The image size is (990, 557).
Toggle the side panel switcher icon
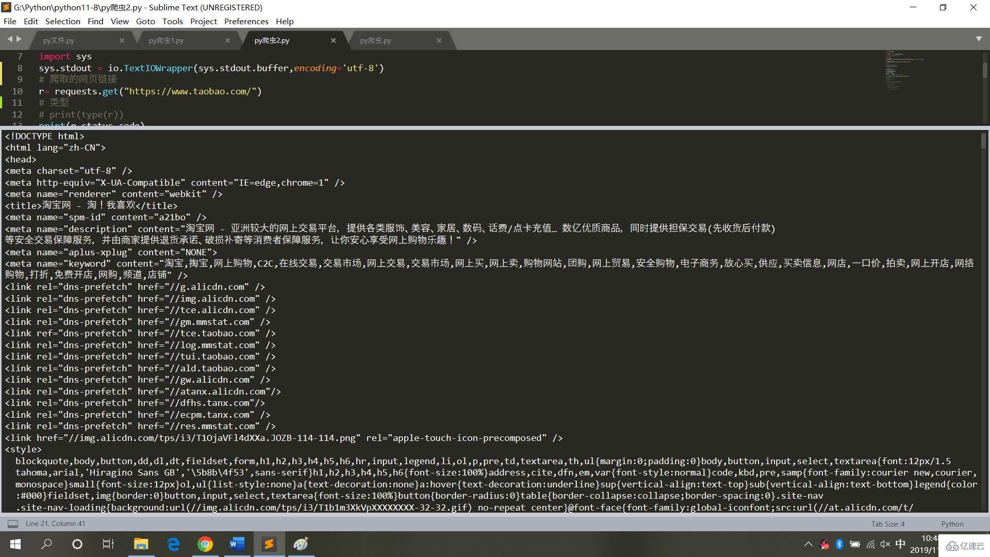click(x=13, y=524)
